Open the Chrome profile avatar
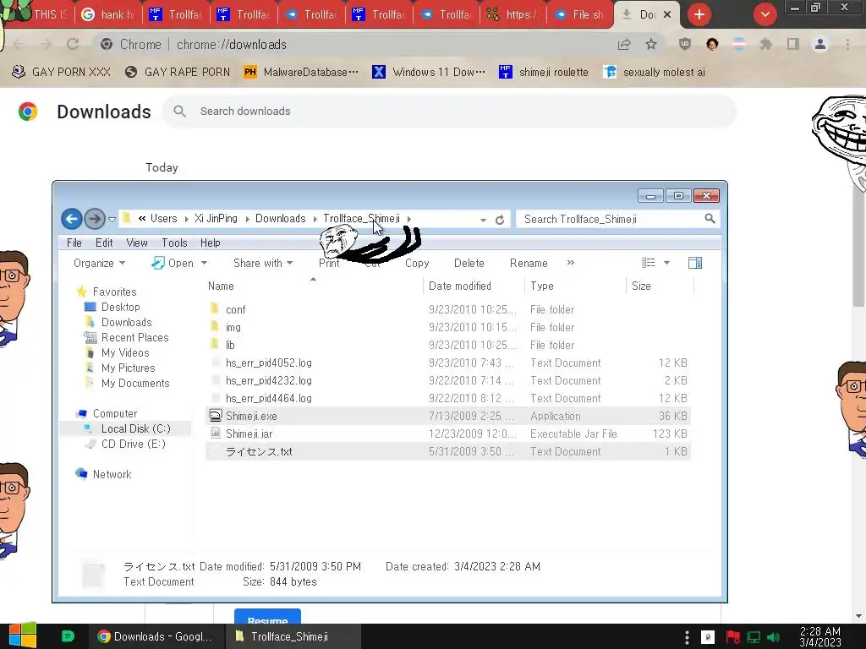Image resolution: width=866 pixels, height=649 pixels. coord(820,44)
